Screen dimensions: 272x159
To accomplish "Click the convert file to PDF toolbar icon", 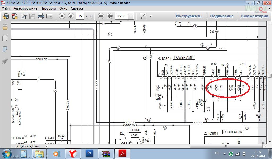I will (x=6, y=16).
